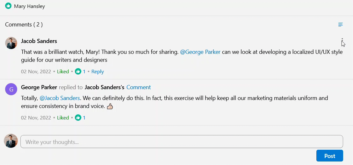
Task: Reply to Jacob Sanders's comment
Action: point(98,72)
